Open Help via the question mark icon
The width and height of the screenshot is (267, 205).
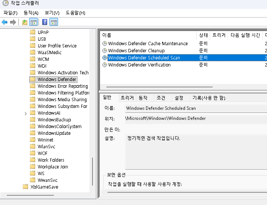click(45, 22)
